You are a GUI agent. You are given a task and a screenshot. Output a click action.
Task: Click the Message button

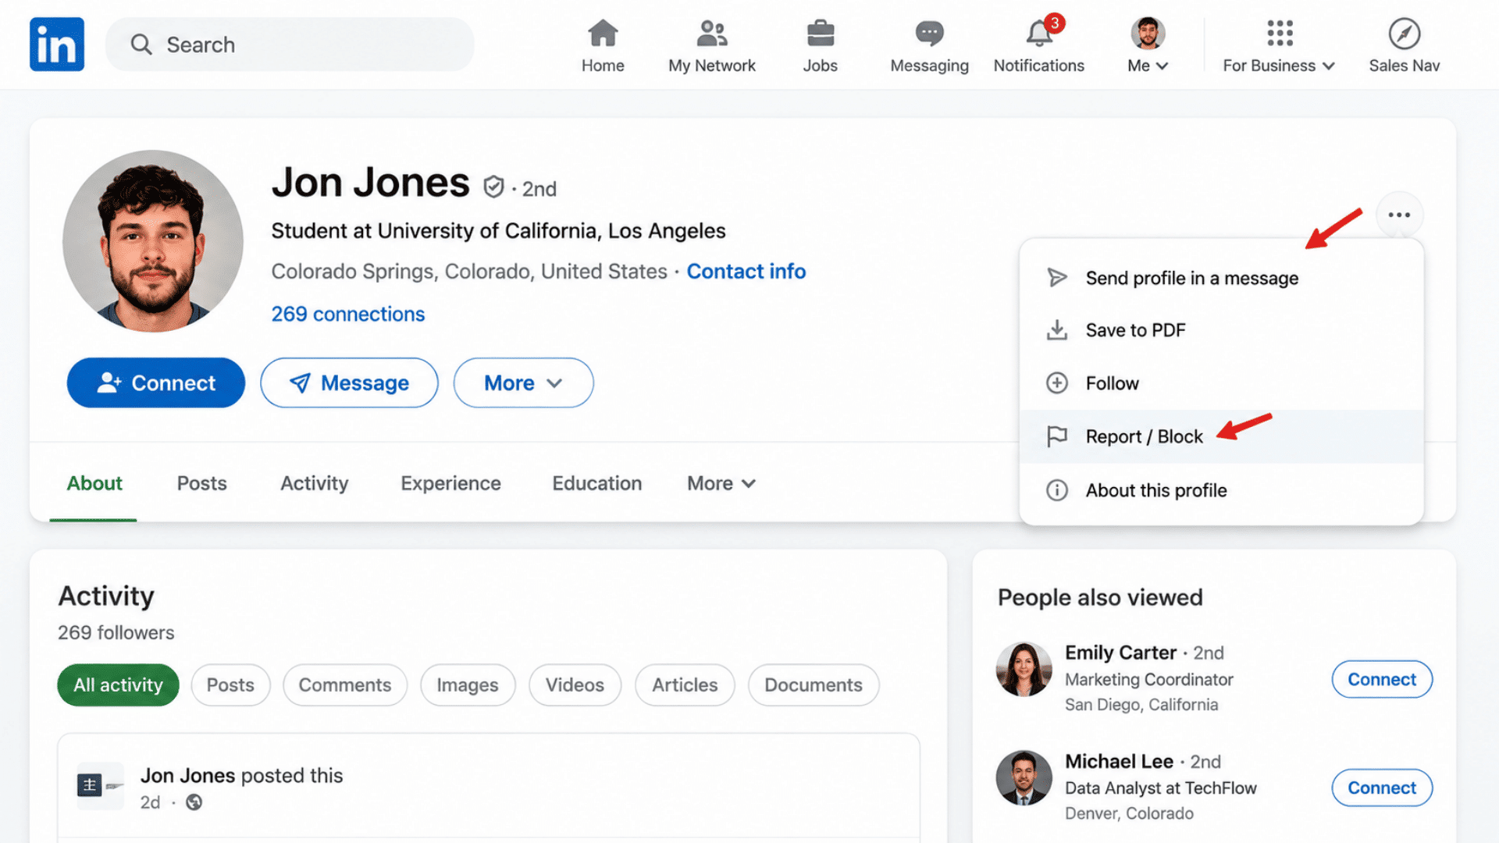(349, 382)
